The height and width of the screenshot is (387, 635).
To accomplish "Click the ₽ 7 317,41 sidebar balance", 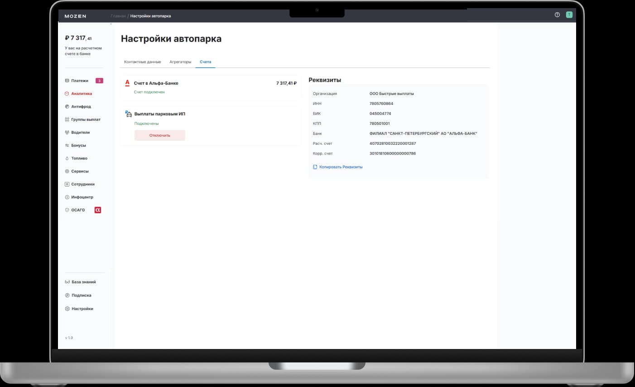I will pyautogui.click(x=78, y=38).
